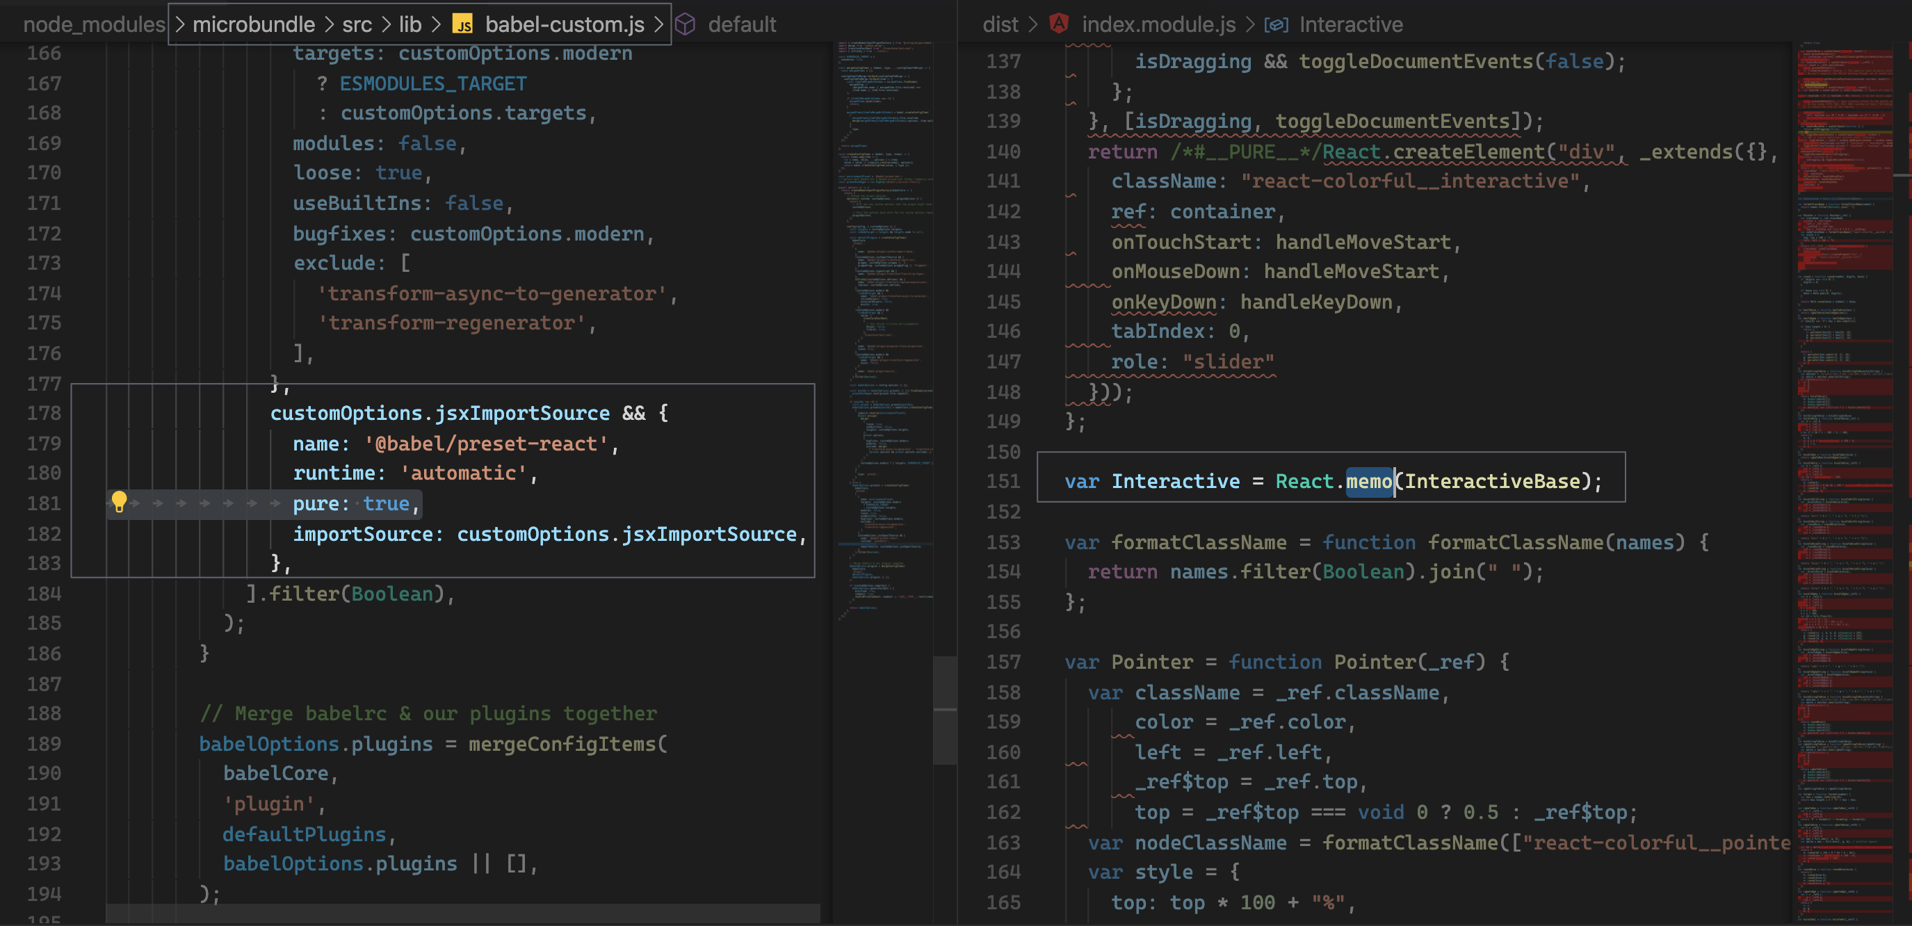The width and height of the screenshot is (1912, 926).
Task: Click tabIndex property on line 146
Action: [1158, 331]
